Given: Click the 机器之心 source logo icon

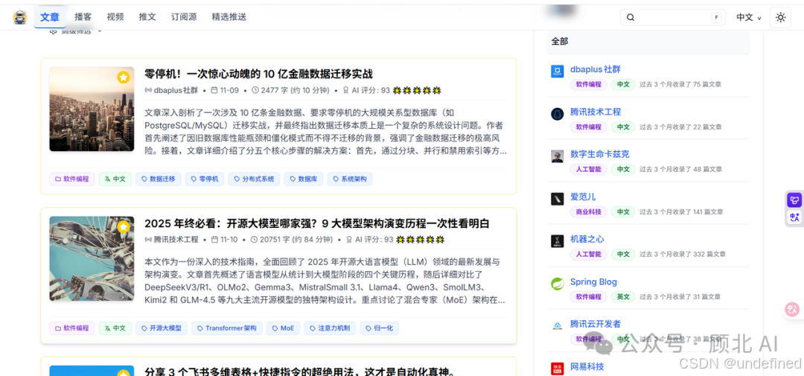Looking at the screenshot, I should coord(558,241).
